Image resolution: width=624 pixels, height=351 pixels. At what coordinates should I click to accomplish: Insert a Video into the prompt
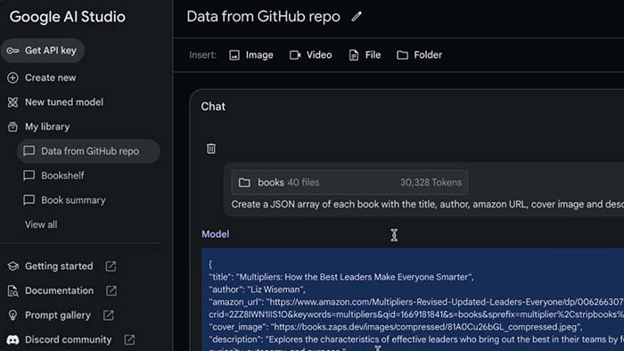tap(310, 55)
